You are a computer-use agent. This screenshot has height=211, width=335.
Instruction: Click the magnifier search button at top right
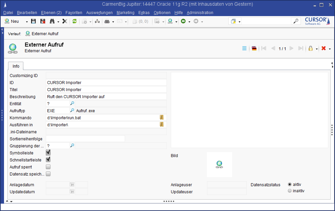296,21
